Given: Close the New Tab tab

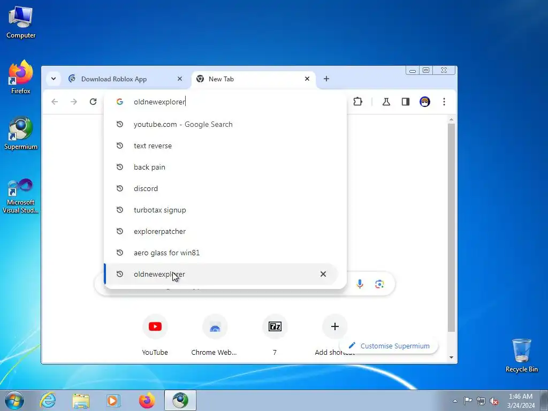Looking at the screenshot, I should coord(307,79).
